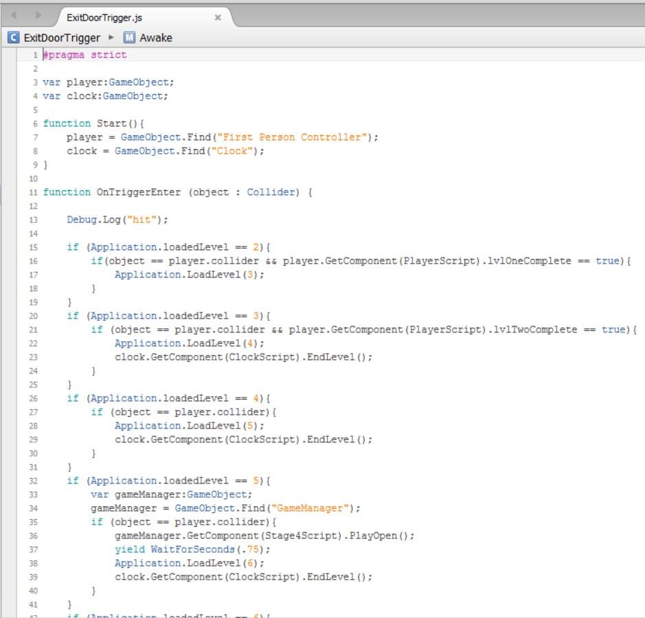Click the method icon beside Awake
Screen dimensions: 645x618
[x=130, y=38]
